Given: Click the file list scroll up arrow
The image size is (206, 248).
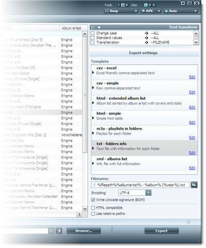Looking at the screenshot, I should pyautogui.click(x=85, y=34).
